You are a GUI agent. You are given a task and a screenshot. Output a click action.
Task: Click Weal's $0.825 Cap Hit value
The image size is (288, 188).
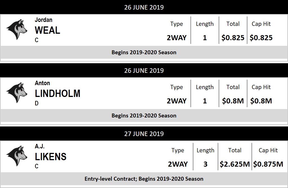[x=261, y=38]
